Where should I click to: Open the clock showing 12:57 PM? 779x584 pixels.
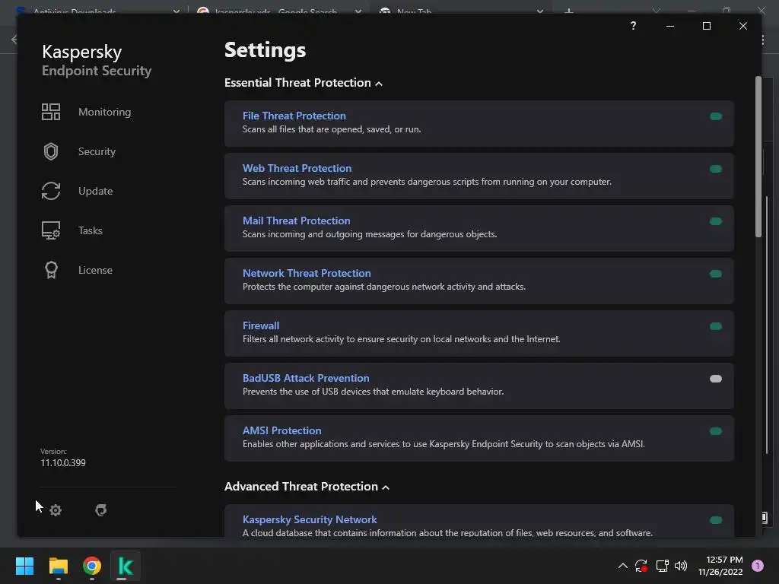pyautogui.click(x=720, y=566)
